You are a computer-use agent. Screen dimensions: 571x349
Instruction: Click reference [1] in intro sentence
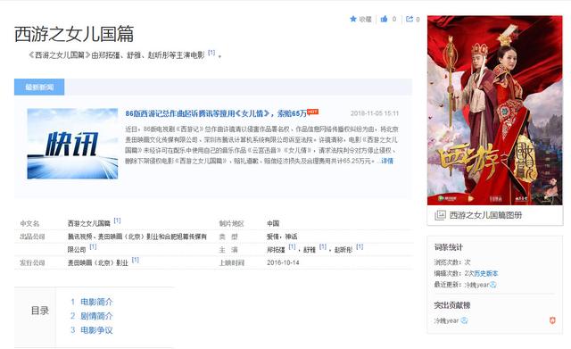tap(211, 53)
